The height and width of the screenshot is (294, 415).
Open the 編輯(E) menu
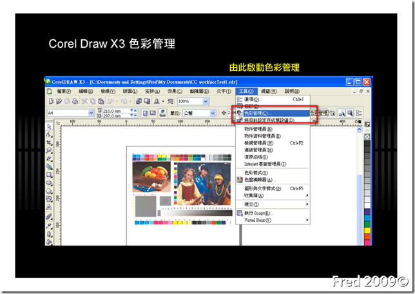pyautogui.click(x=86, y=92)
